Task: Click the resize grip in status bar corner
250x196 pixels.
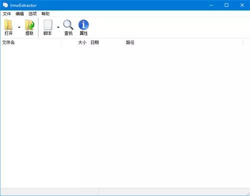Action: (x=247, y=194)
